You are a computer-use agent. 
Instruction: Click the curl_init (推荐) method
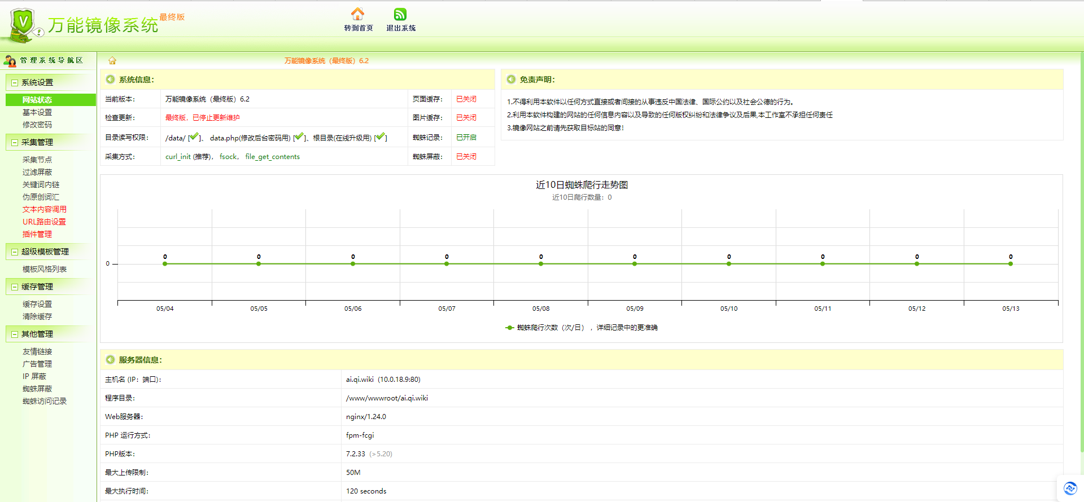click(x=188, y=156)
